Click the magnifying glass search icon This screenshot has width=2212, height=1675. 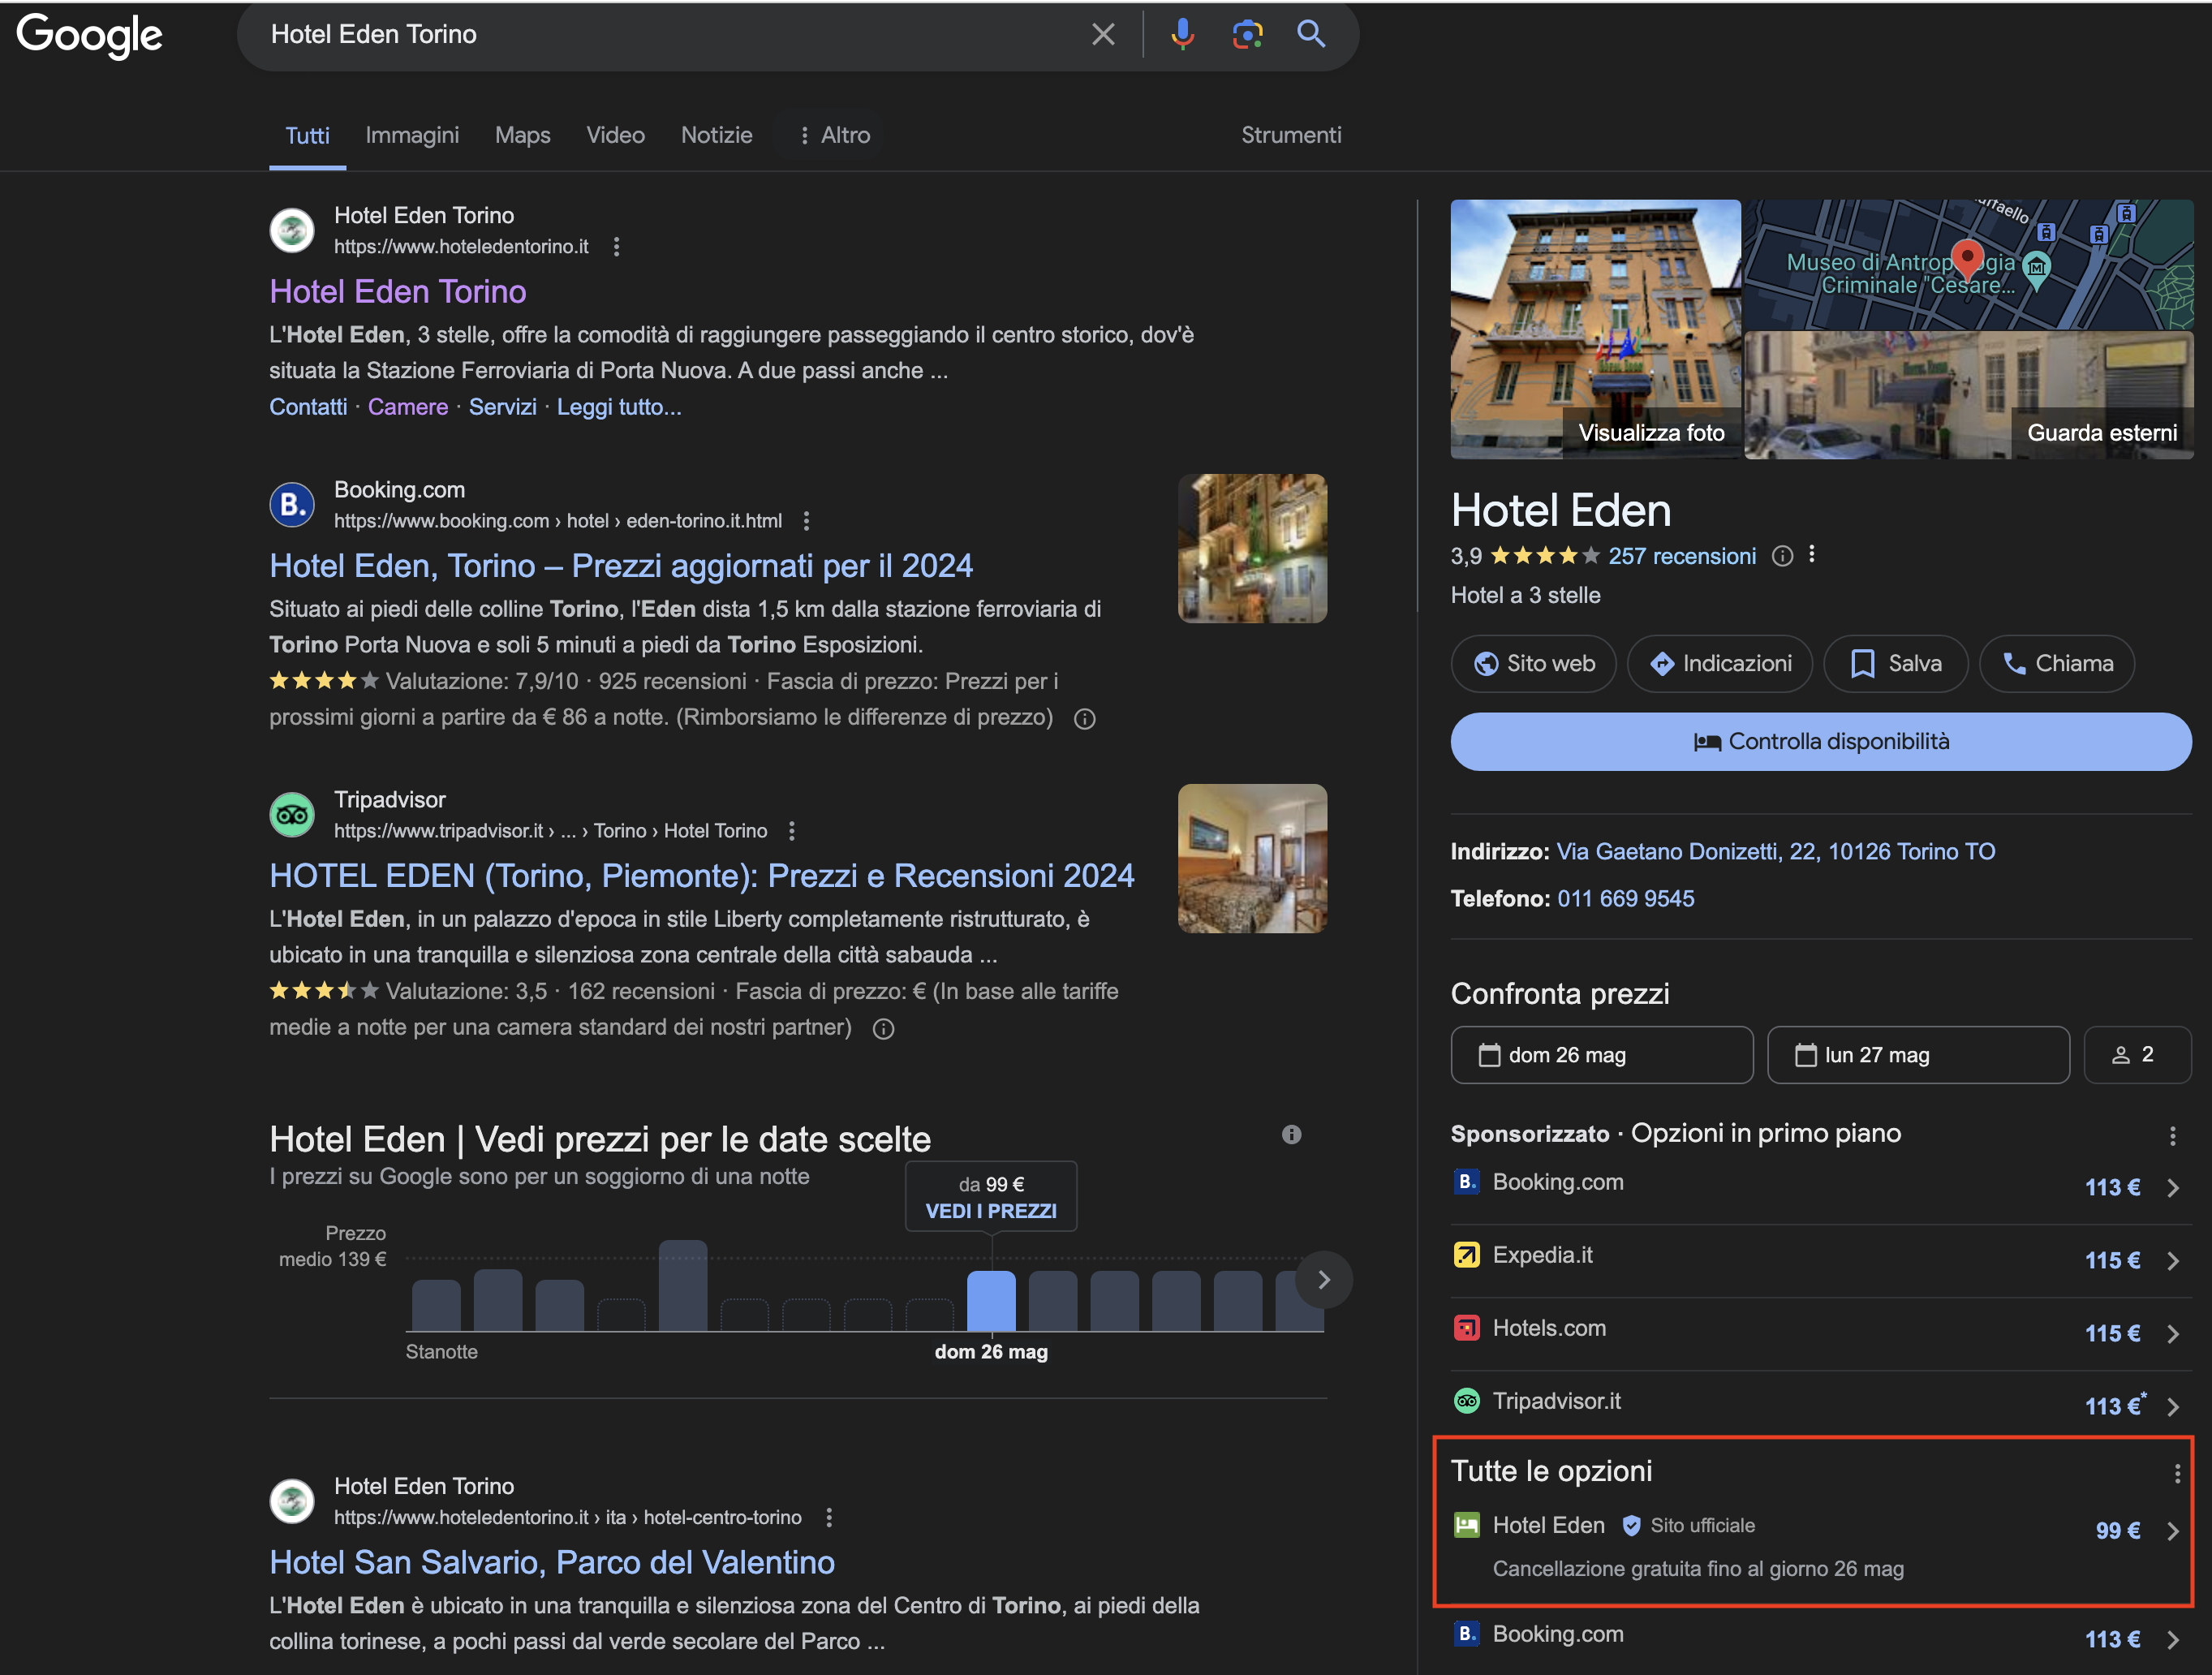pyautogui.click(x=1311, y=35)
